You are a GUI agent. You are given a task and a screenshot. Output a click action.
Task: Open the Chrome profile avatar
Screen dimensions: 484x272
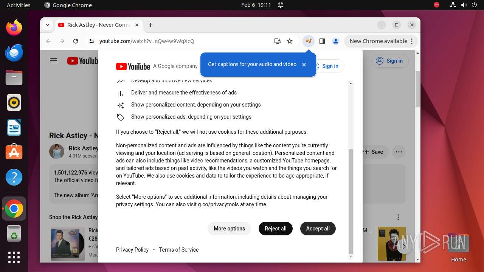(x=336, y=41)
